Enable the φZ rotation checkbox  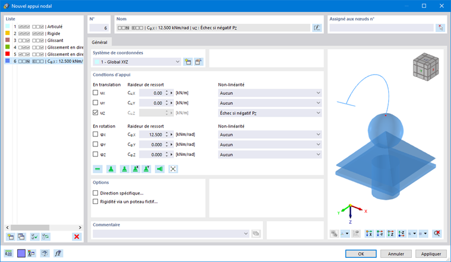point(96,154)
